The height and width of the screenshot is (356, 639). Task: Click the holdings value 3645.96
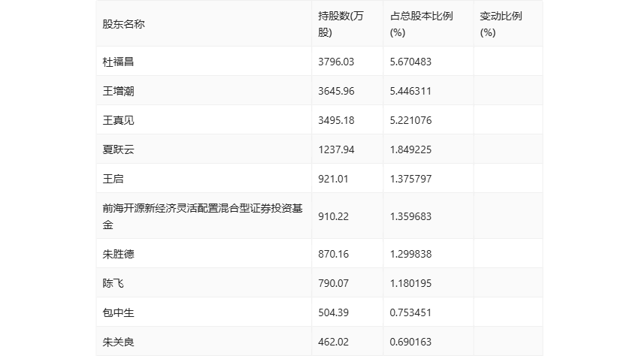336,91
